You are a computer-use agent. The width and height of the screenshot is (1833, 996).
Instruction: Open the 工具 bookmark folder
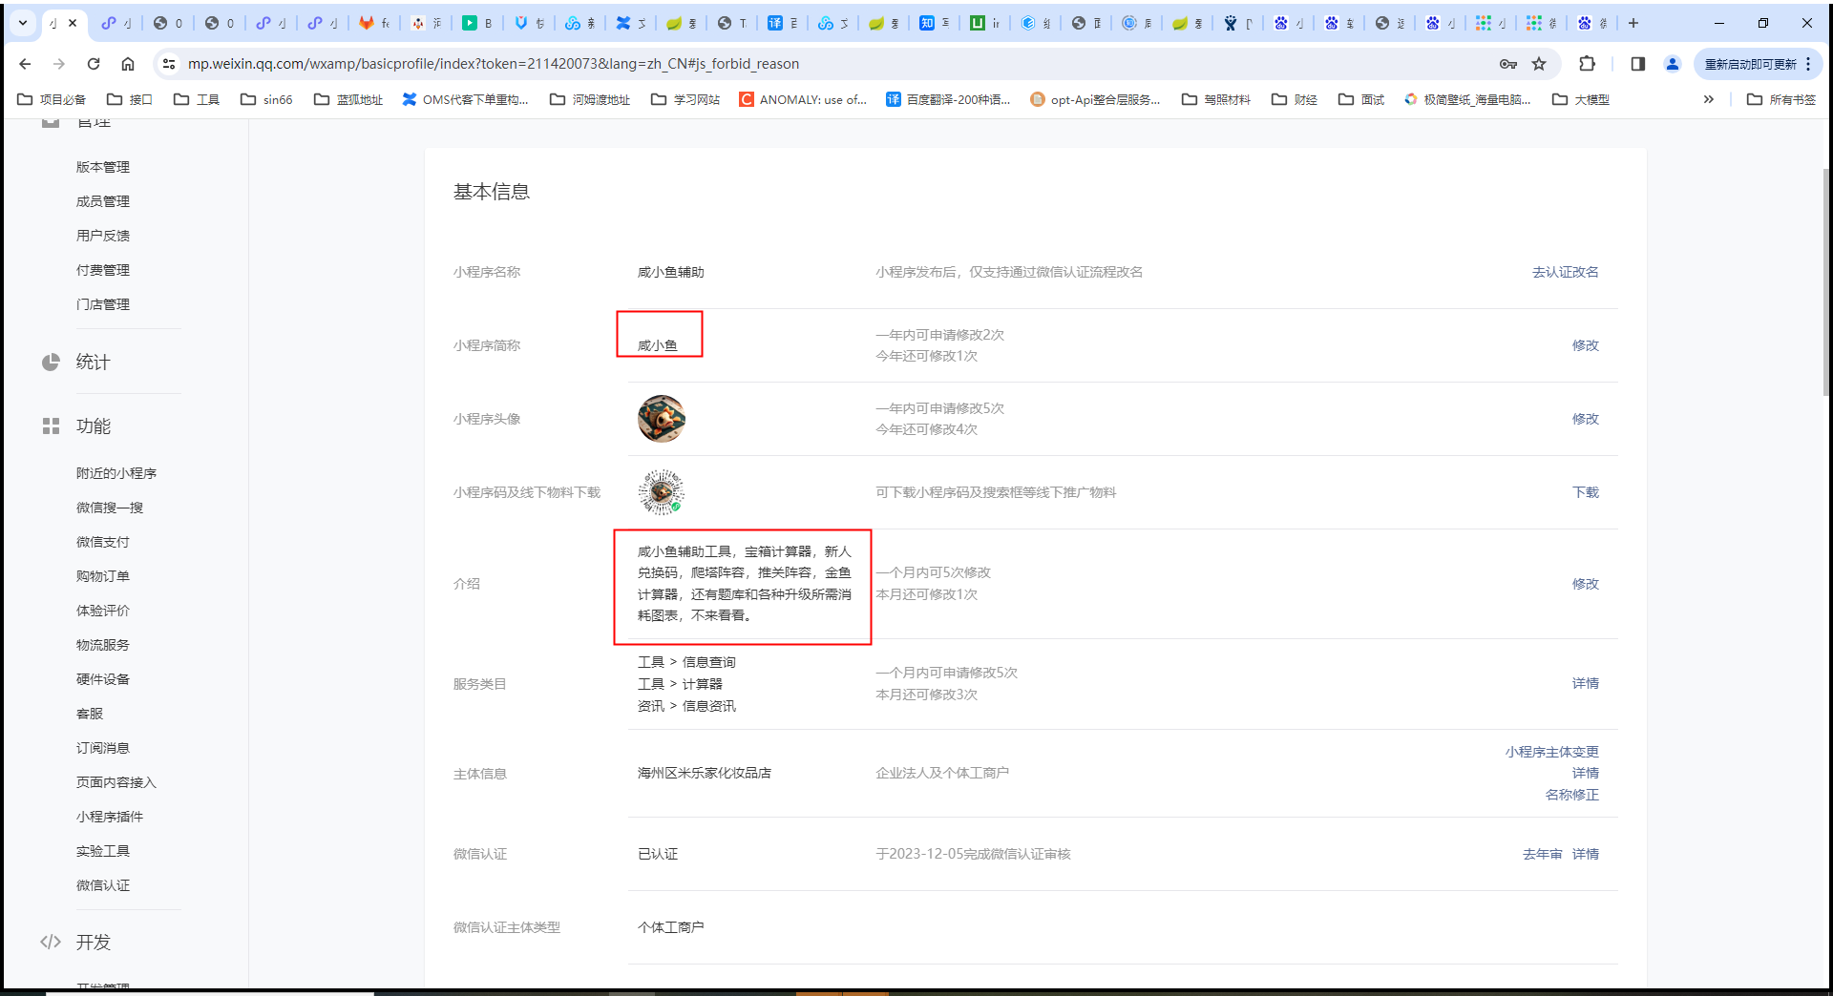tap(197, 99)
